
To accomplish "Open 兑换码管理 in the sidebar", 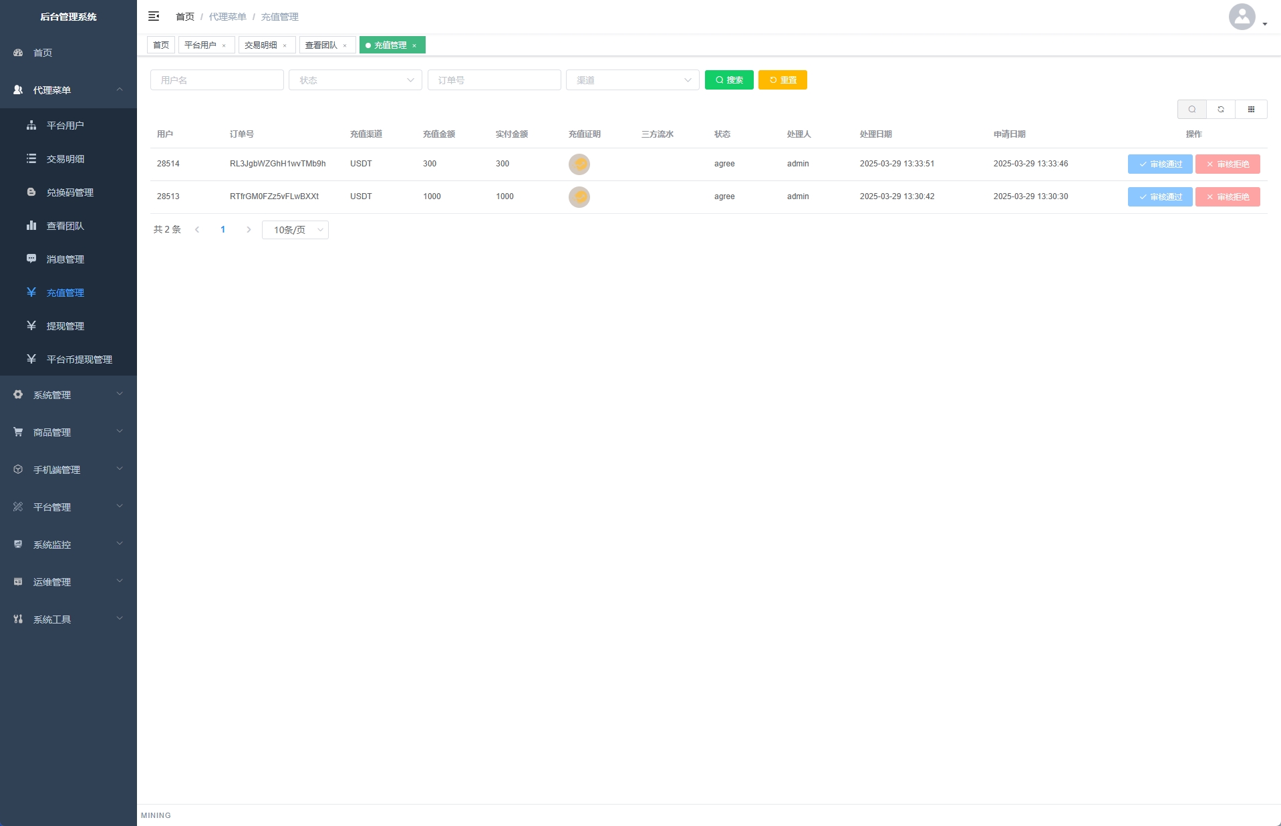I will 69,192.
